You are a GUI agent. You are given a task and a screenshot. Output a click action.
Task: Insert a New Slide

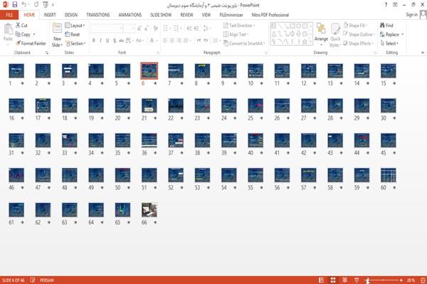[x=57, y=35]
